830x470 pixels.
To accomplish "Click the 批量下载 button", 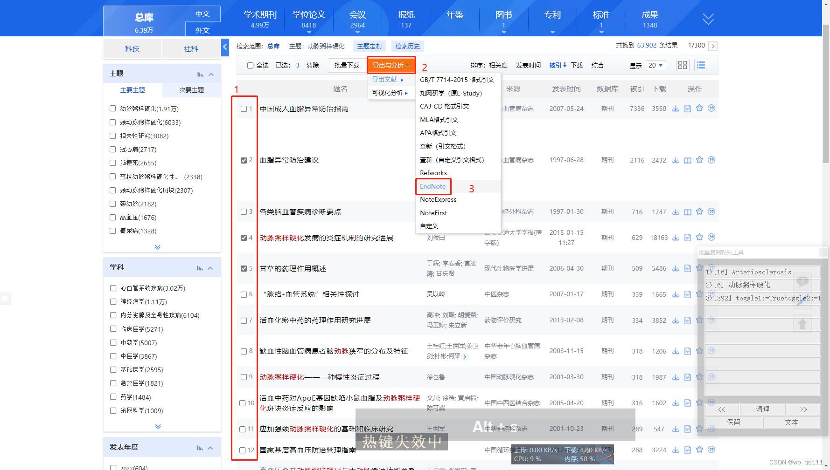I will tap(347, 65).
